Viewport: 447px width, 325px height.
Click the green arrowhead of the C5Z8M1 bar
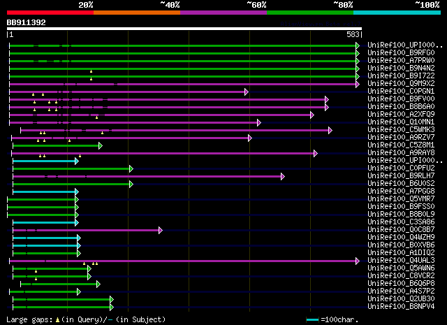101,146
